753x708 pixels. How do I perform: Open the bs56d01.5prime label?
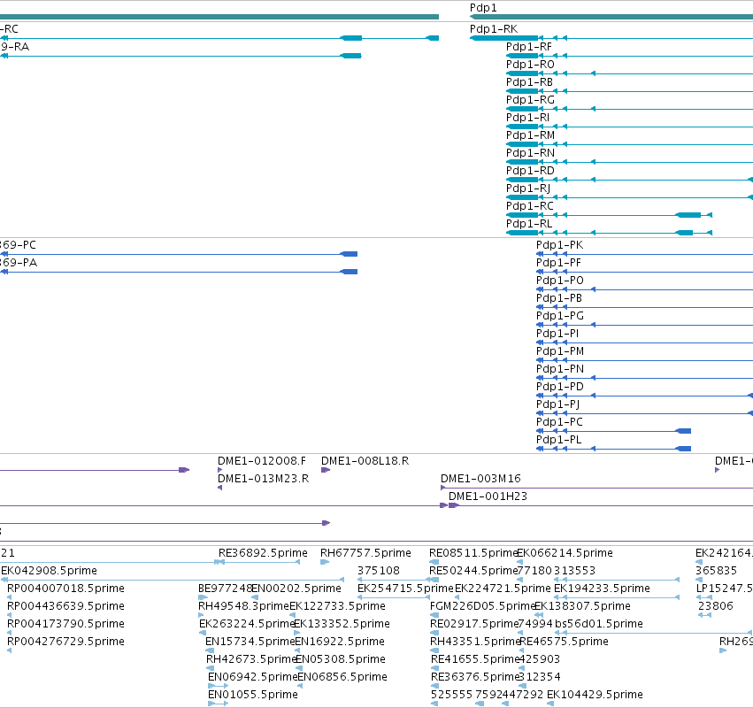pos(599,625)
